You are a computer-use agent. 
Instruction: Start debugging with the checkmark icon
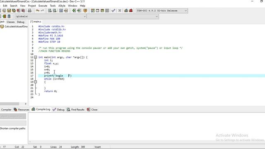click(113, 11)
